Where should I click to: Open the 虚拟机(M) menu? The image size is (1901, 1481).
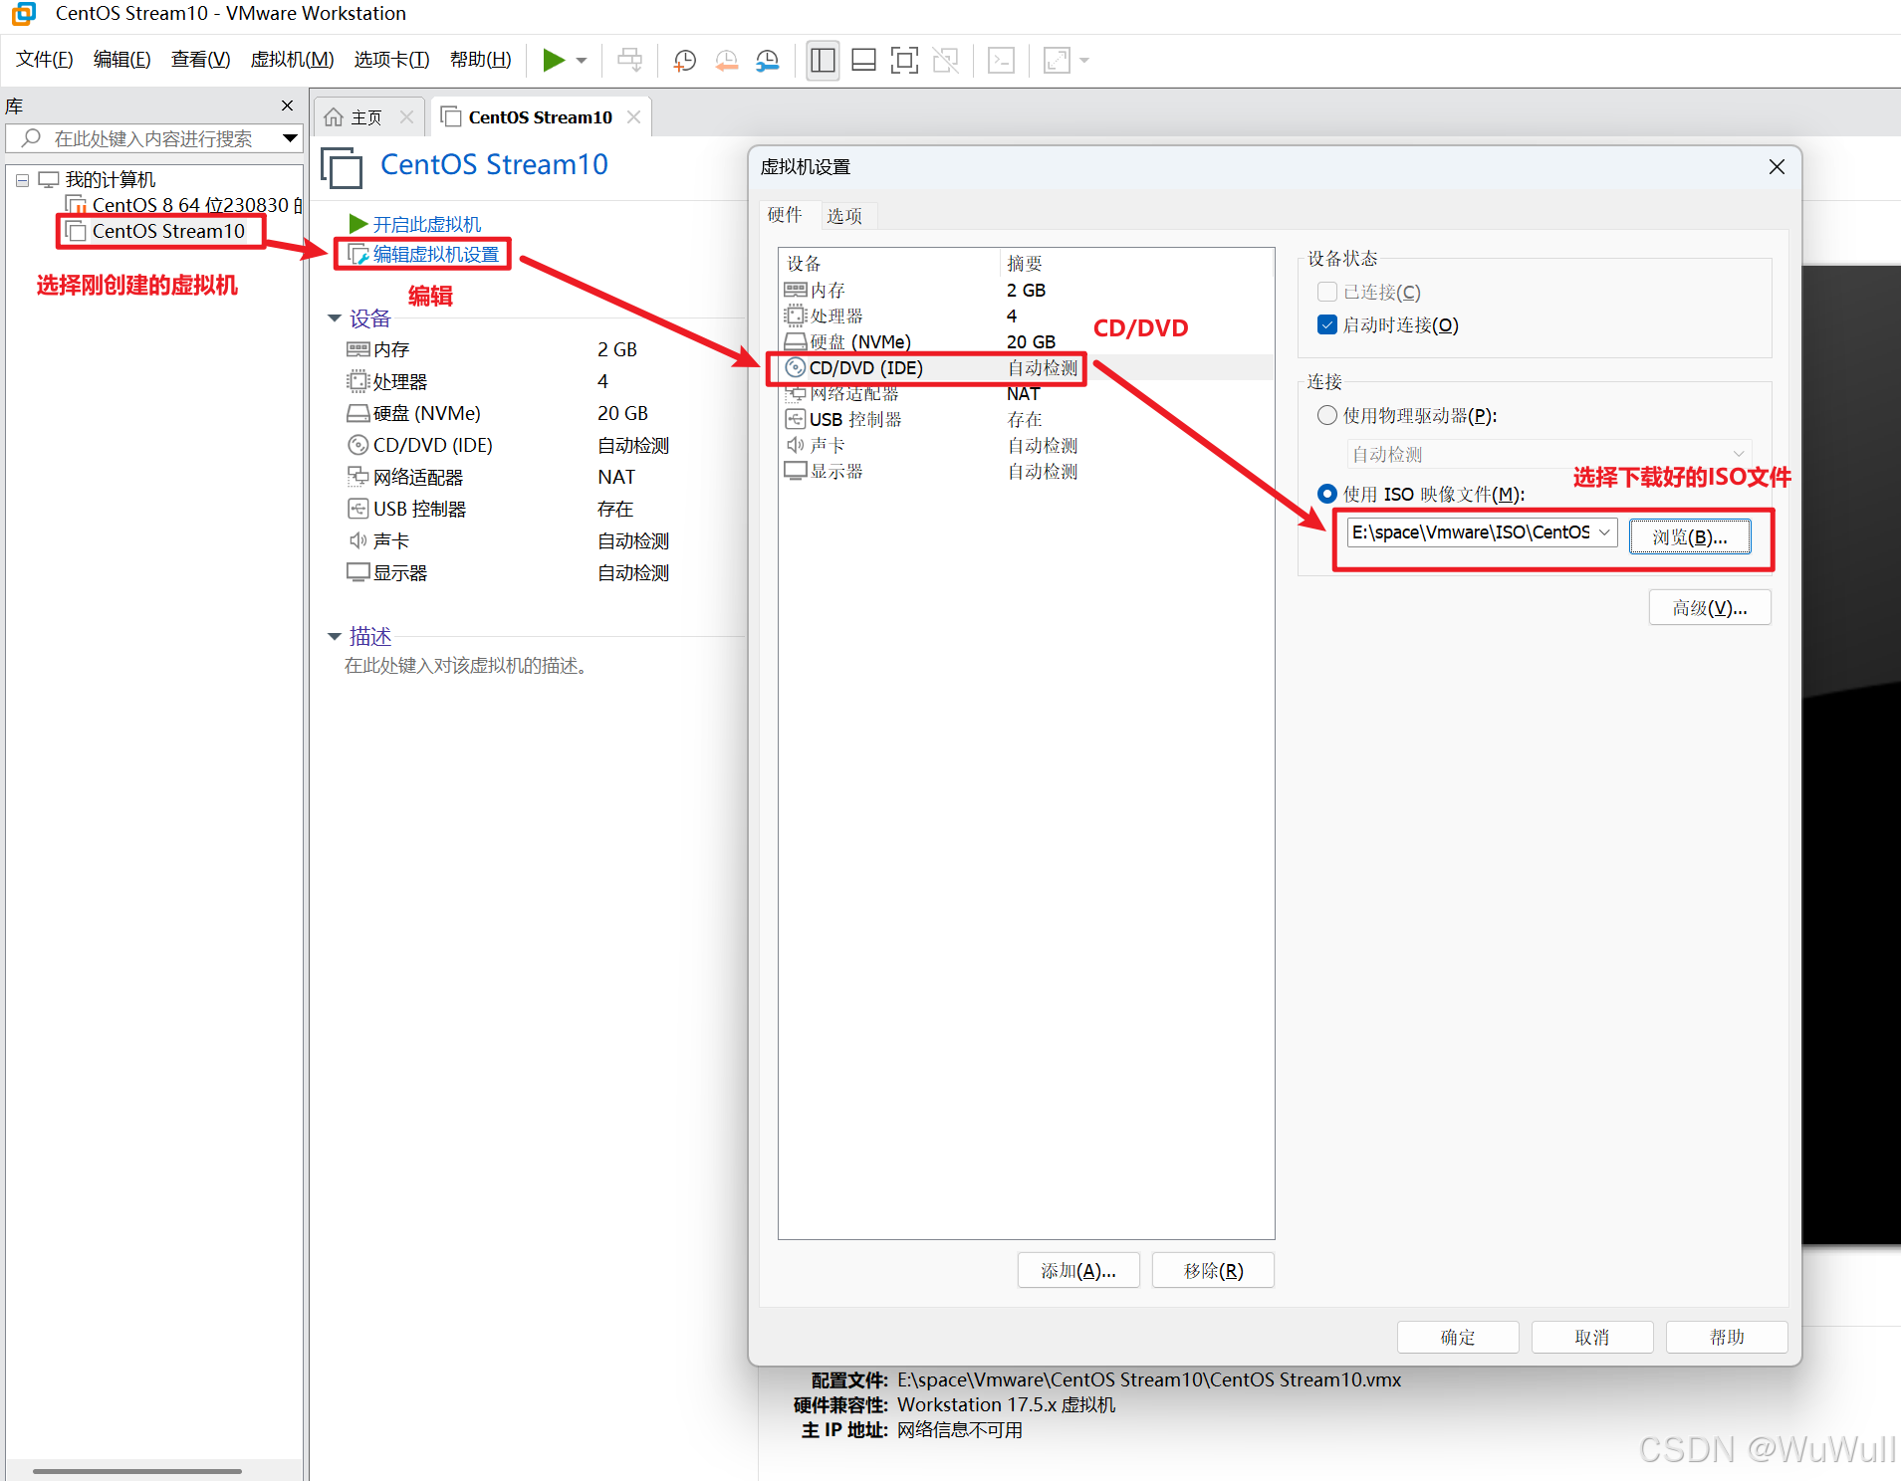click(x=292, y=60)
